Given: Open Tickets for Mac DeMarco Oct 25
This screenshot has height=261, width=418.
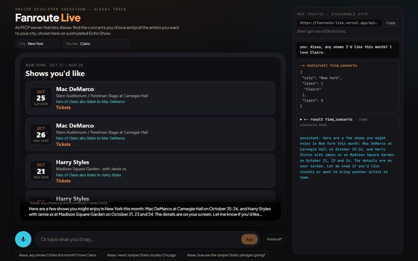Looking at the screenshot, I should click(63, 108).
